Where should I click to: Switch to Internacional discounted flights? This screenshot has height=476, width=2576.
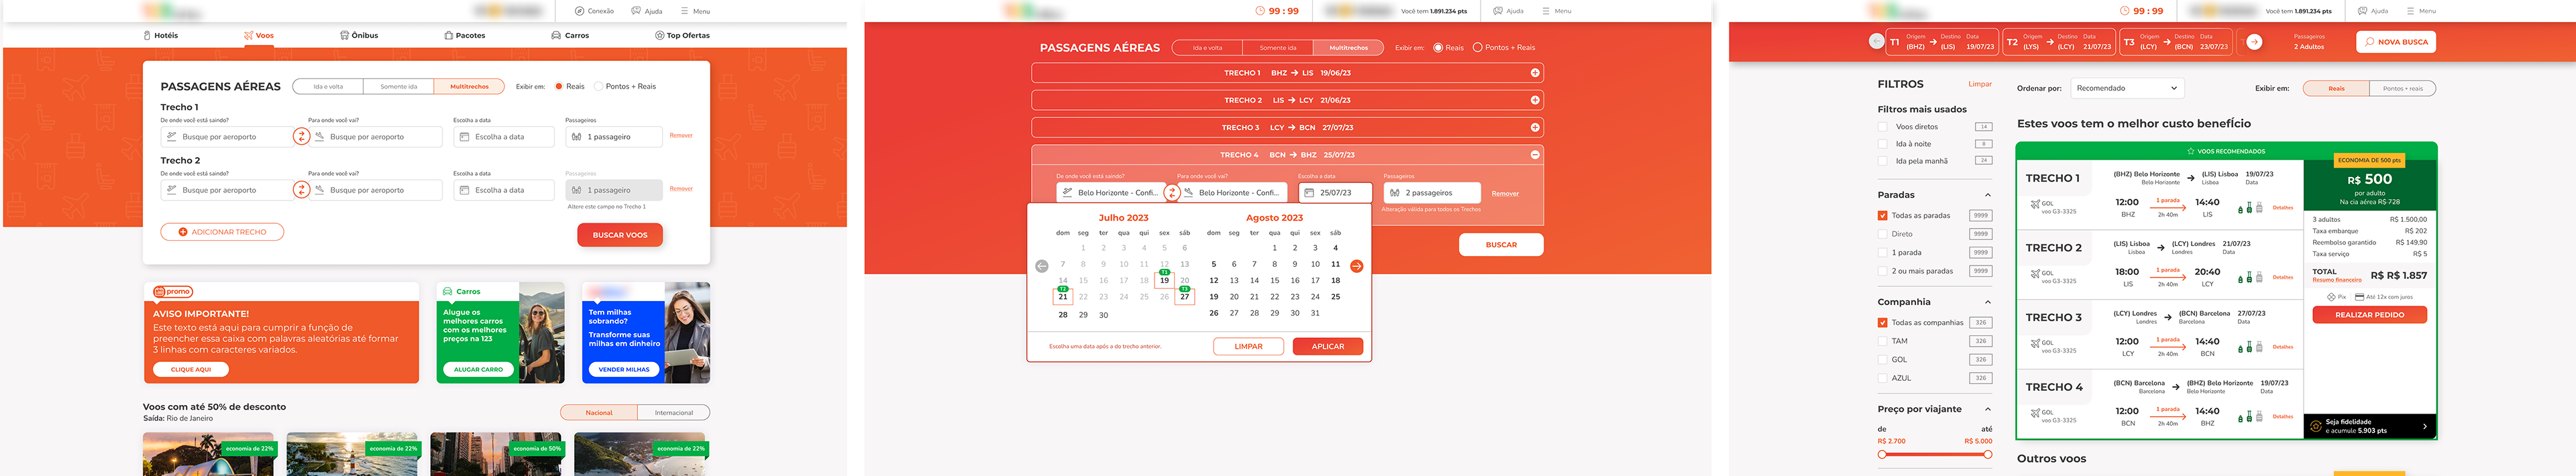(673, 412)
